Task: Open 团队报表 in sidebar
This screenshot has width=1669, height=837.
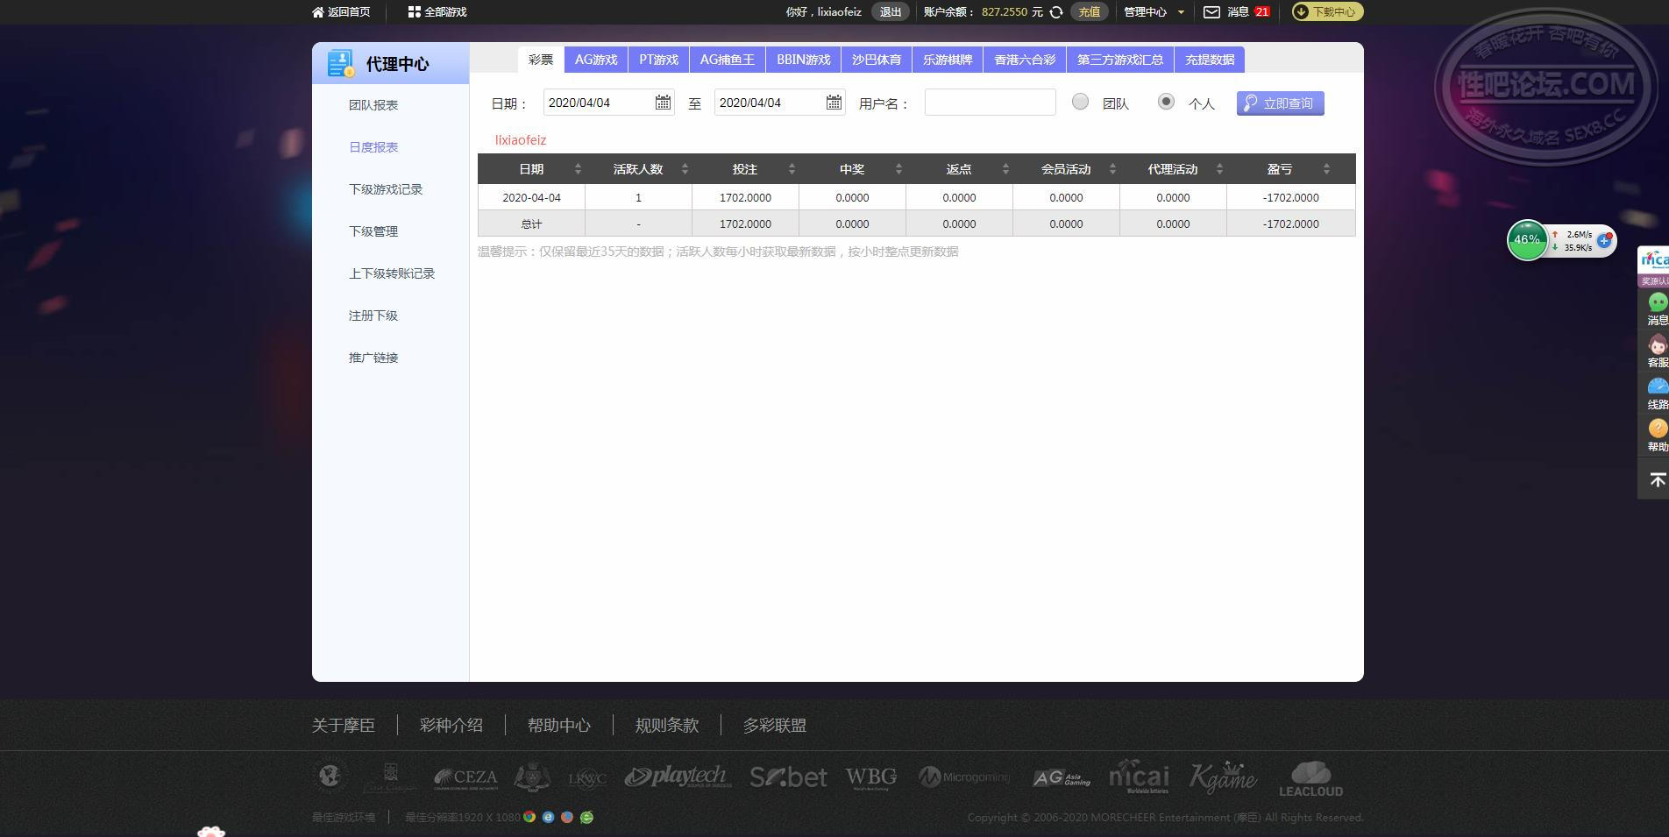Action: click(373, 105)
